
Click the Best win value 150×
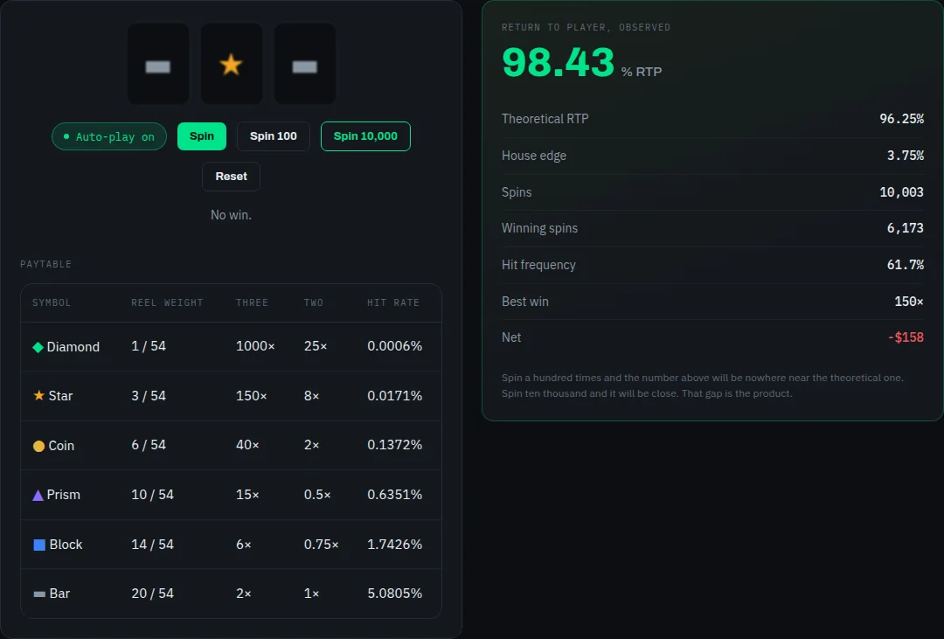pos(908,301)
